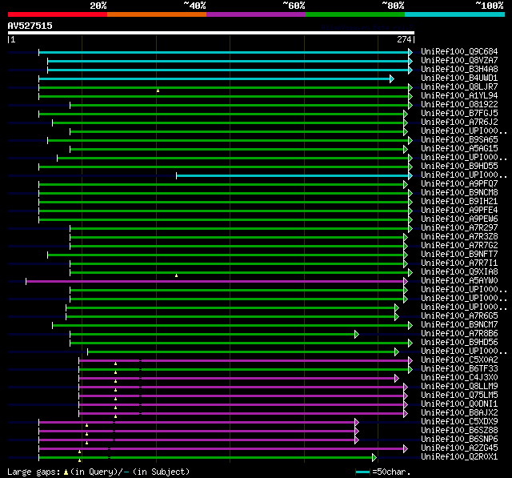Select the UniRef100_B6TF33 label

[459, 369]
